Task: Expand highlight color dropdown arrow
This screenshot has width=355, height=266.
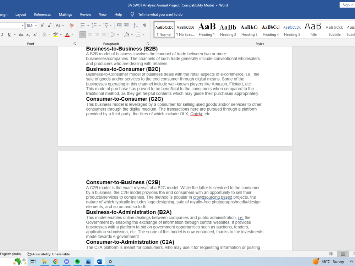Action: tap(61, 35)
